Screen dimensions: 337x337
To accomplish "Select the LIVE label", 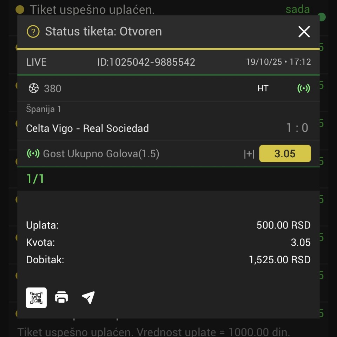I will [36, 62].
